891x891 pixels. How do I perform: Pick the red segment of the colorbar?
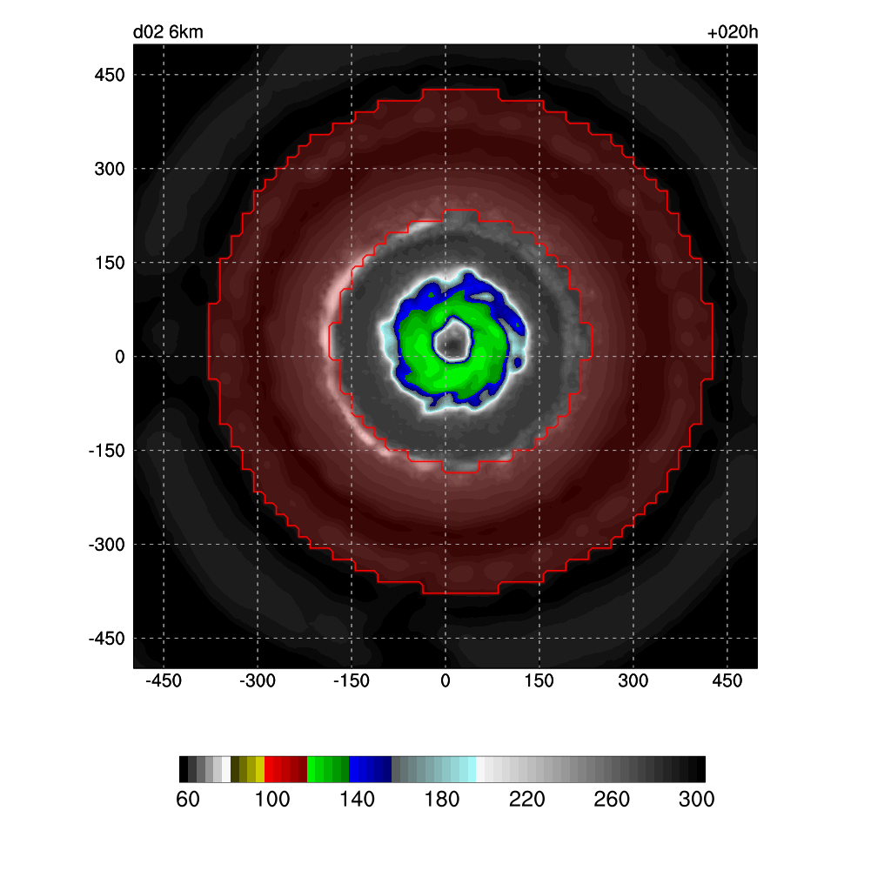point(285,769)
